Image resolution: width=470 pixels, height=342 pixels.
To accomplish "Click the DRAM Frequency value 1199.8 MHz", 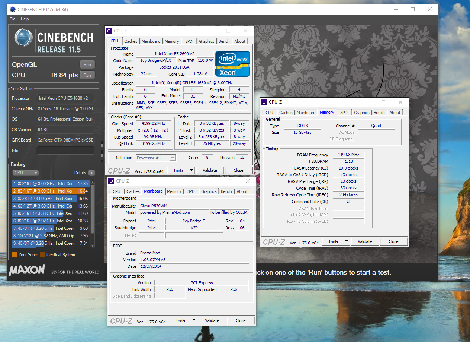I will [x=348, y=155].
